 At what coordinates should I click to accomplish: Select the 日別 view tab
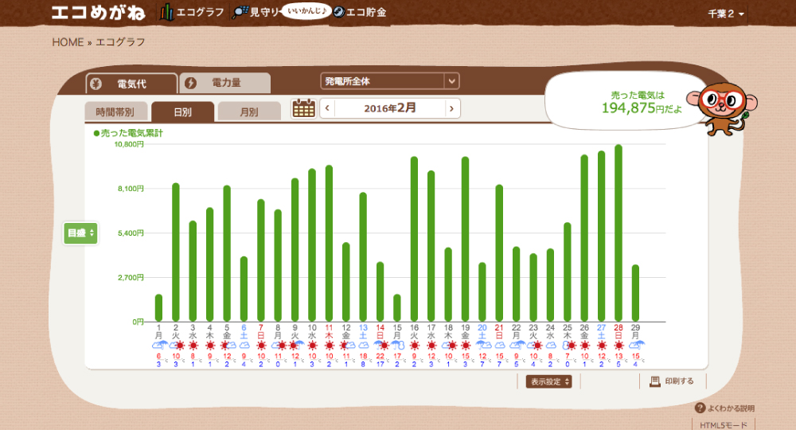[x=183, y=111]
